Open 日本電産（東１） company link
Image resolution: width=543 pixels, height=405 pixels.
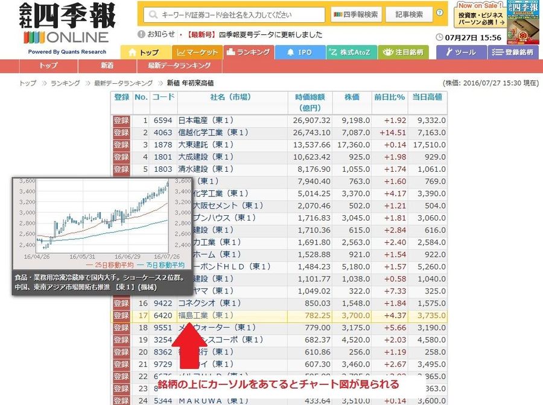(206, 121)
